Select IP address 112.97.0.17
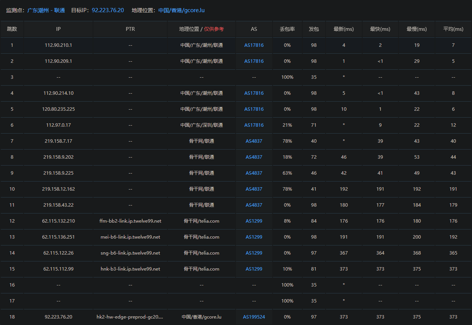 [x=58, y=125]
